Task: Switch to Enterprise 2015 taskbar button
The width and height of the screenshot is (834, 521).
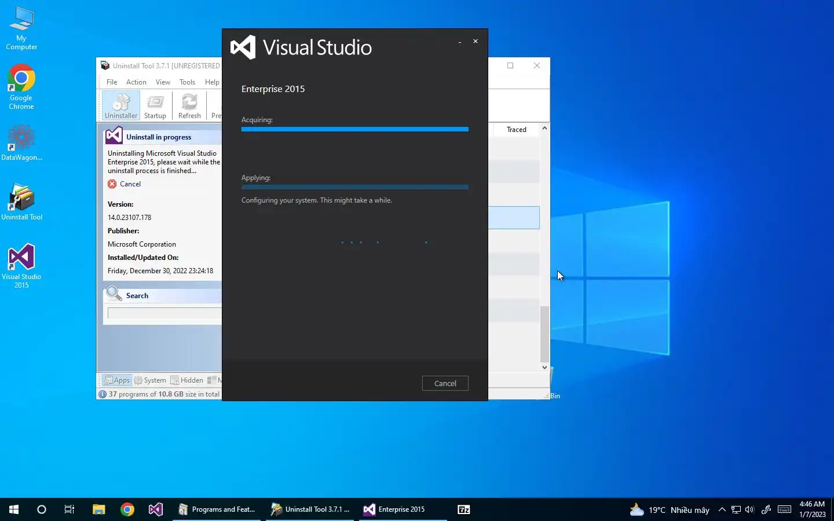Action: (403, 509)
